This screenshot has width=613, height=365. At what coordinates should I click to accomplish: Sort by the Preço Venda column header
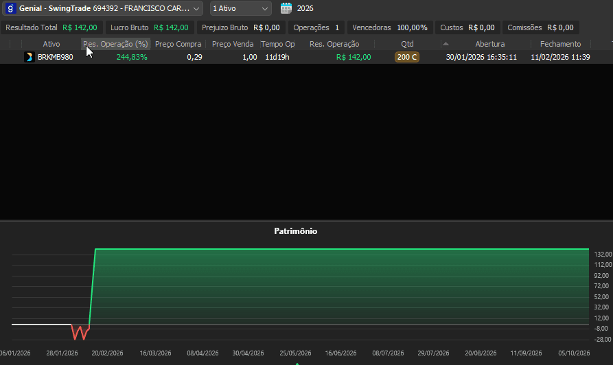click(x=233, y=44)
